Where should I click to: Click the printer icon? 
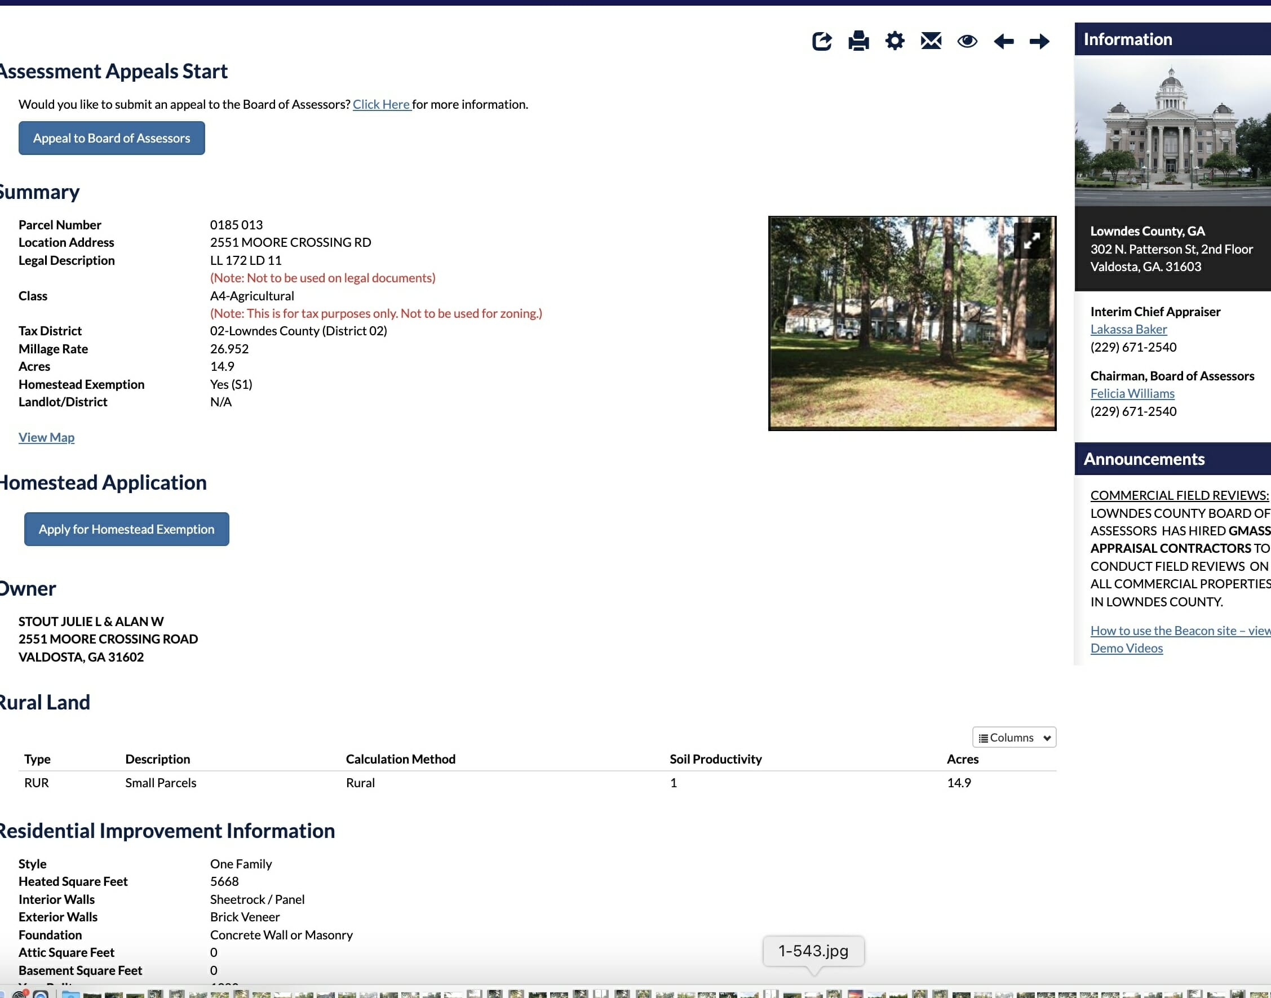pyautogui.click(x=858, y=41)
